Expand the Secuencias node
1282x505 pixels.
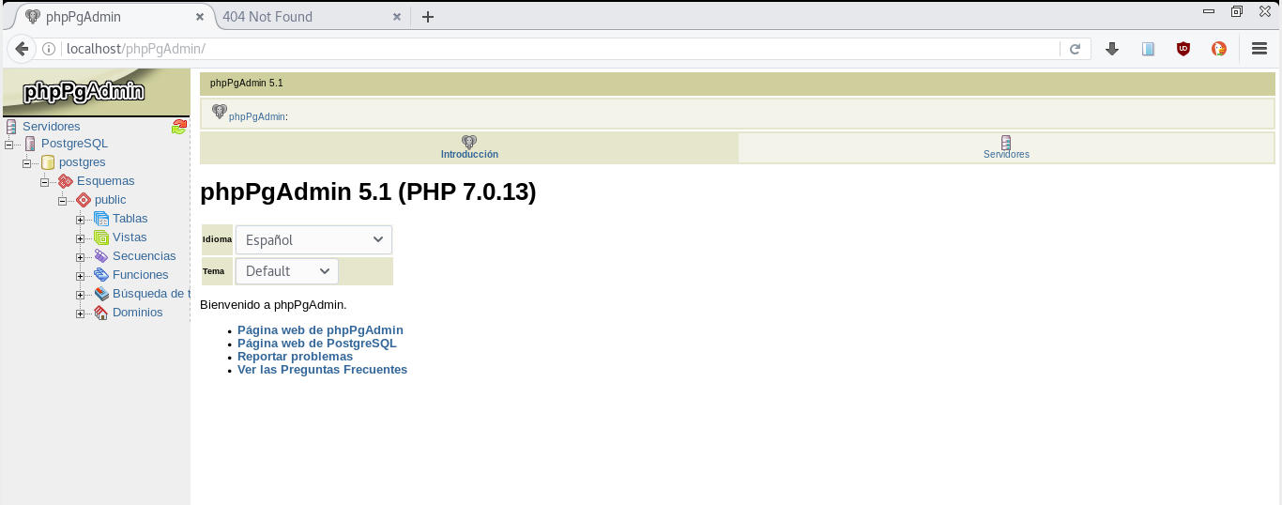[x=81, y=257]
